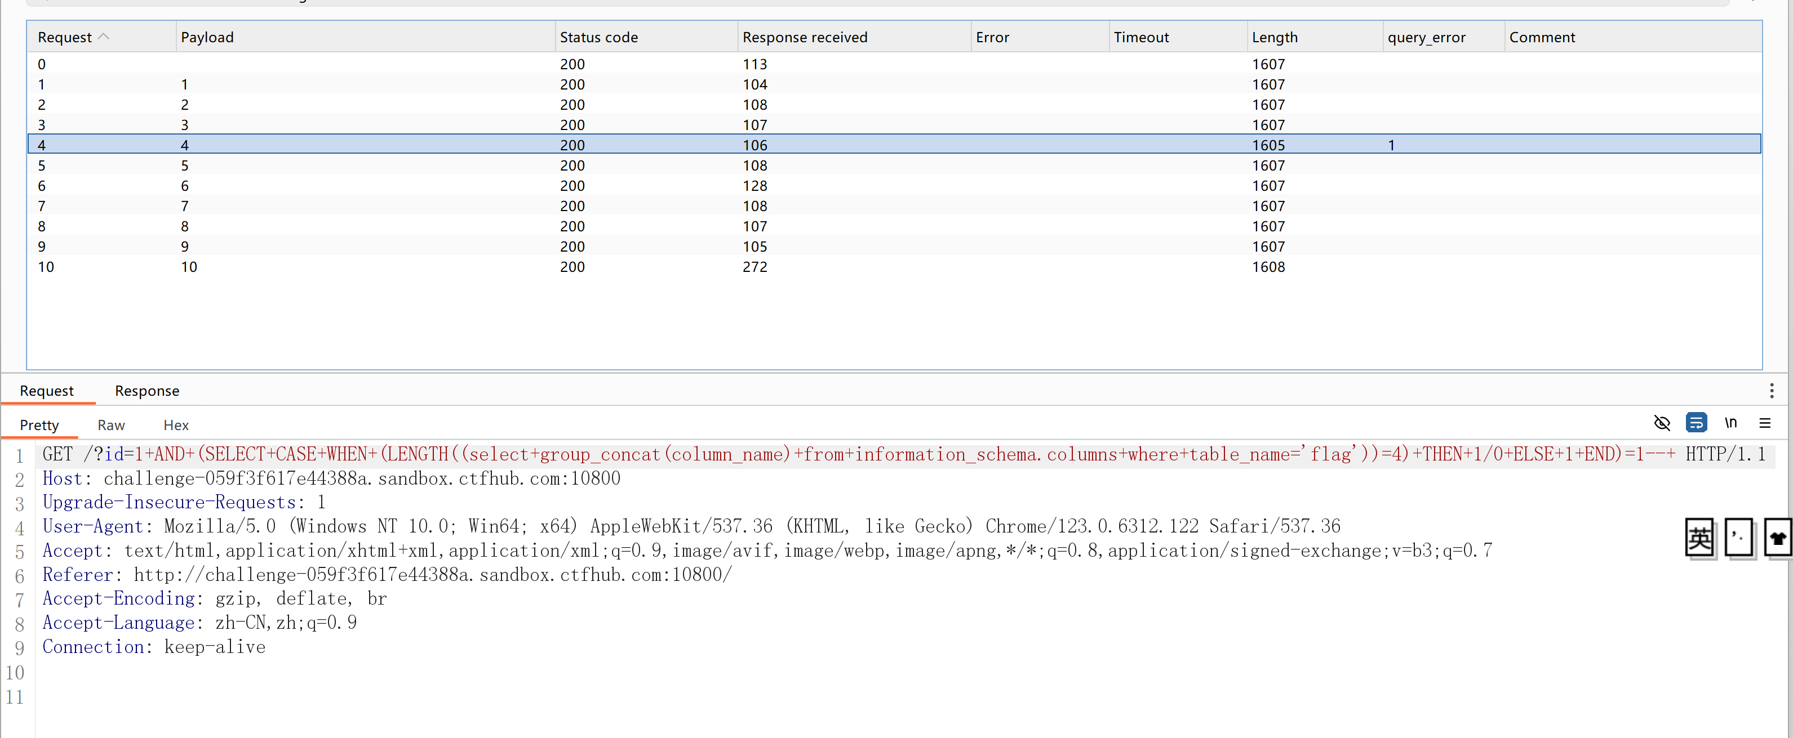
Task: Sort by Status code column header
Action: pos(646,37)
